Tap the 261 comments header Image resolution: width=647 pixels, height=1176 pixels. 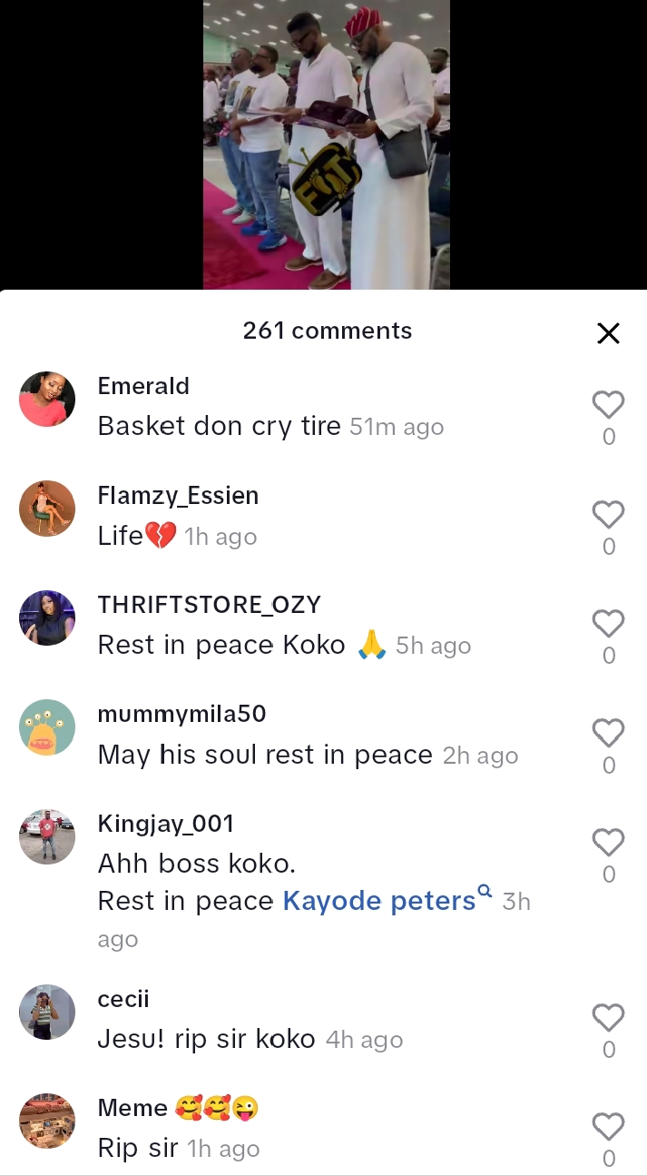pos(327,331)
